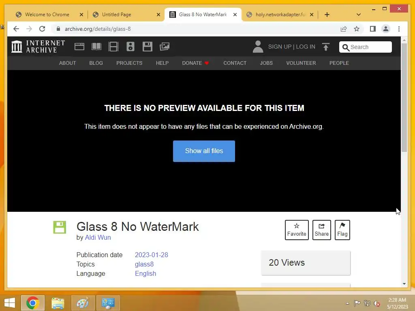Image resolution: width=415 pixels, height=311 pixels.
Task: Close the Untitled Page tab
Action: (x=158, y=15)
